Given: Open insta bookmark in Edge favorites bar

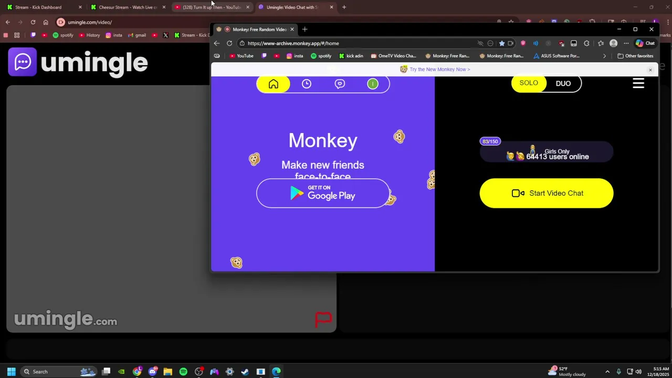Looking at the screenshot, I should coord(295,56).
